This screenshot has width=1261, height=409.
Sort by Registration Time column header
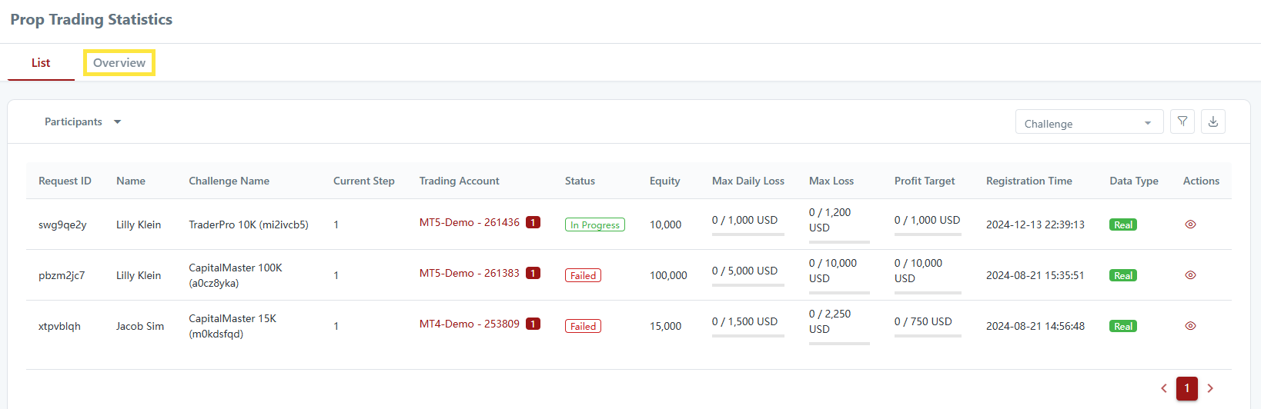click(1029, 181)
